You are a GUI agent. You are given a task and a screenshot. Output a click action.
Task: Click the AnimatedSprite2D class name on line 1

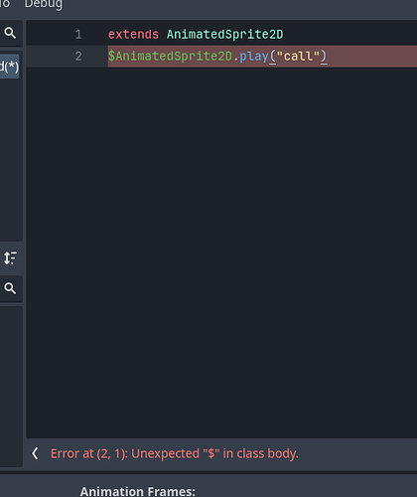tap(224, 35)
